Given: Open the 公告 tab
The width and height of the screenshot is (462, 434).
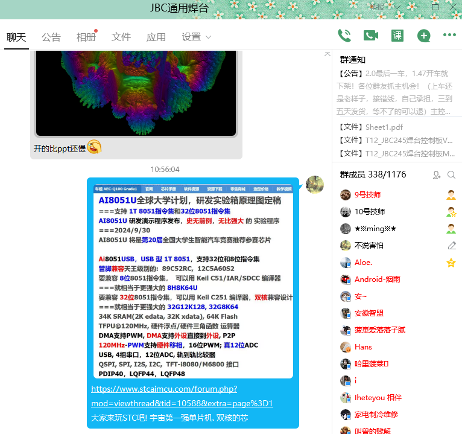Looking at the screenshot, I should tap(51, 37).
